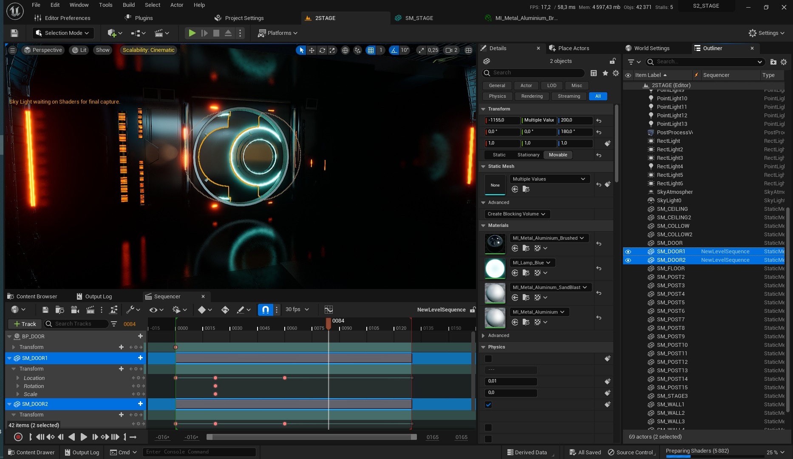Open the sequencer render movie clapper icon
The width and height of the screenshot is (793, 459).
click(x=90, y=309)
